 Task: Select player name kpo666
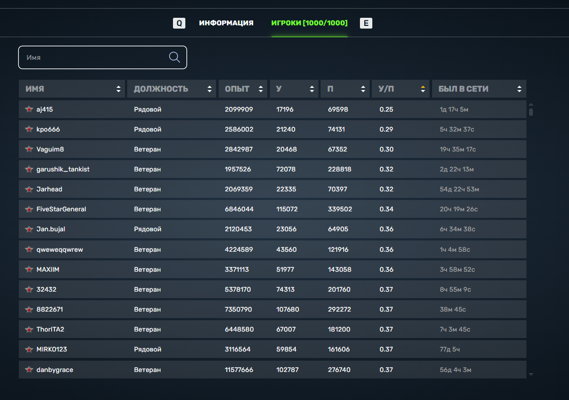point(48,129)
